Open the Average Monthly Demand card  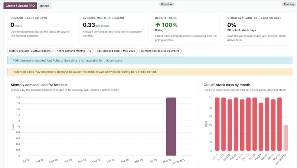(x=114, y=29)
